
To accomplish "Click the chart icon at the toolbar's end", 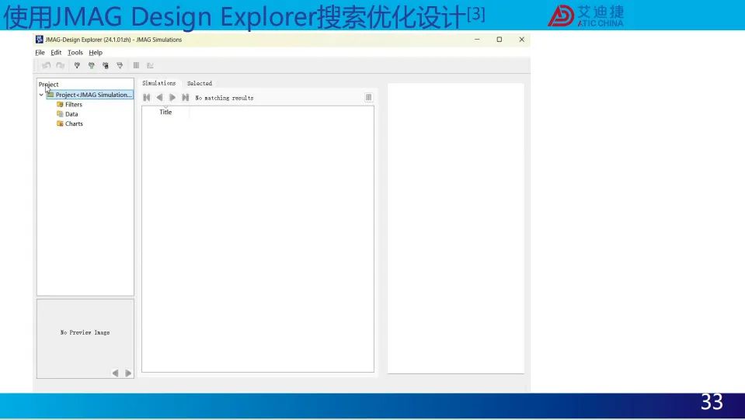I will pos(150,65).
